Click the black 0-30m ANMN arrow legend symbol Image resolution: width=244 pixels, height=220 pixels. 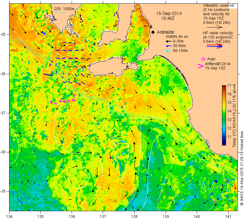168,42
